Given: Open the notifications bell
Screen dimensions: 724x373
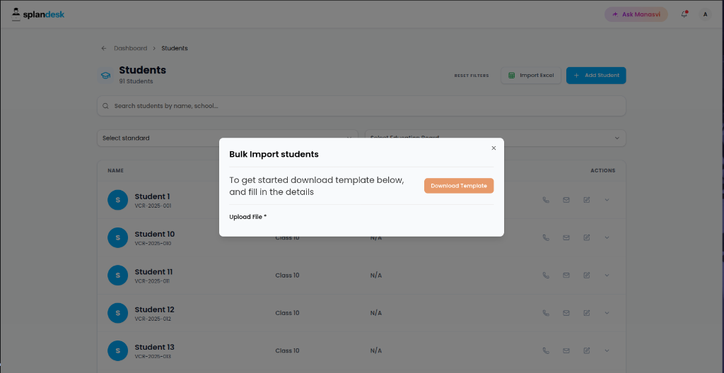Looking at the screenshot, I should 684,14.
